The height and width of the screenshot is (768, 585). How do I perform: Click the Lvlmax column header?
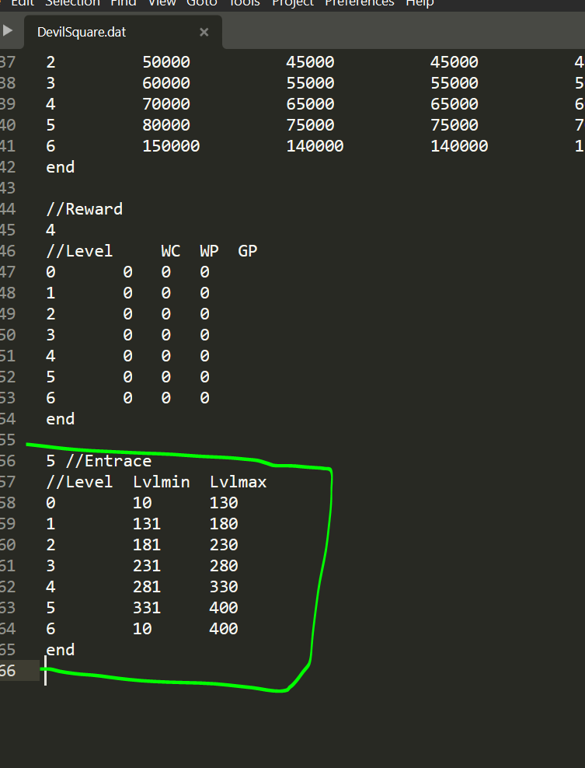238,482
